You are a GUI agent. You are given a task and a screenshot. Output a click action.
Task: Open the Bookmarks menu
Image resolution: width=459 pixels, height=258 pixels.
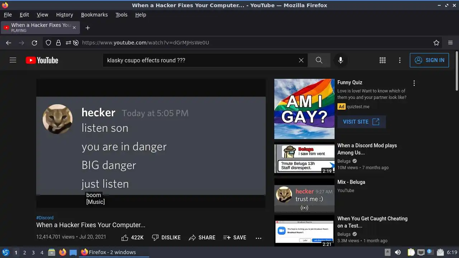pyautogui.click(x=94, y=15)
